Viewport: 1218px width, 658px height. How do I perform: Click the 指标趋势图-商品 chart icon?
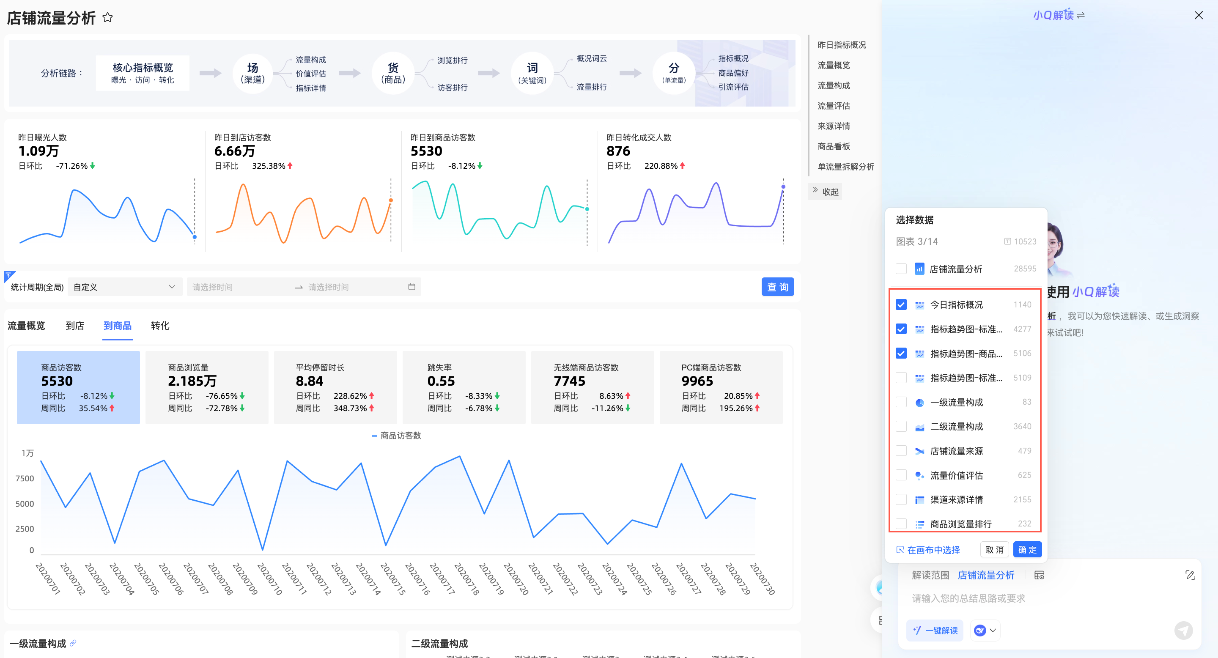click(x=919, y=354)
